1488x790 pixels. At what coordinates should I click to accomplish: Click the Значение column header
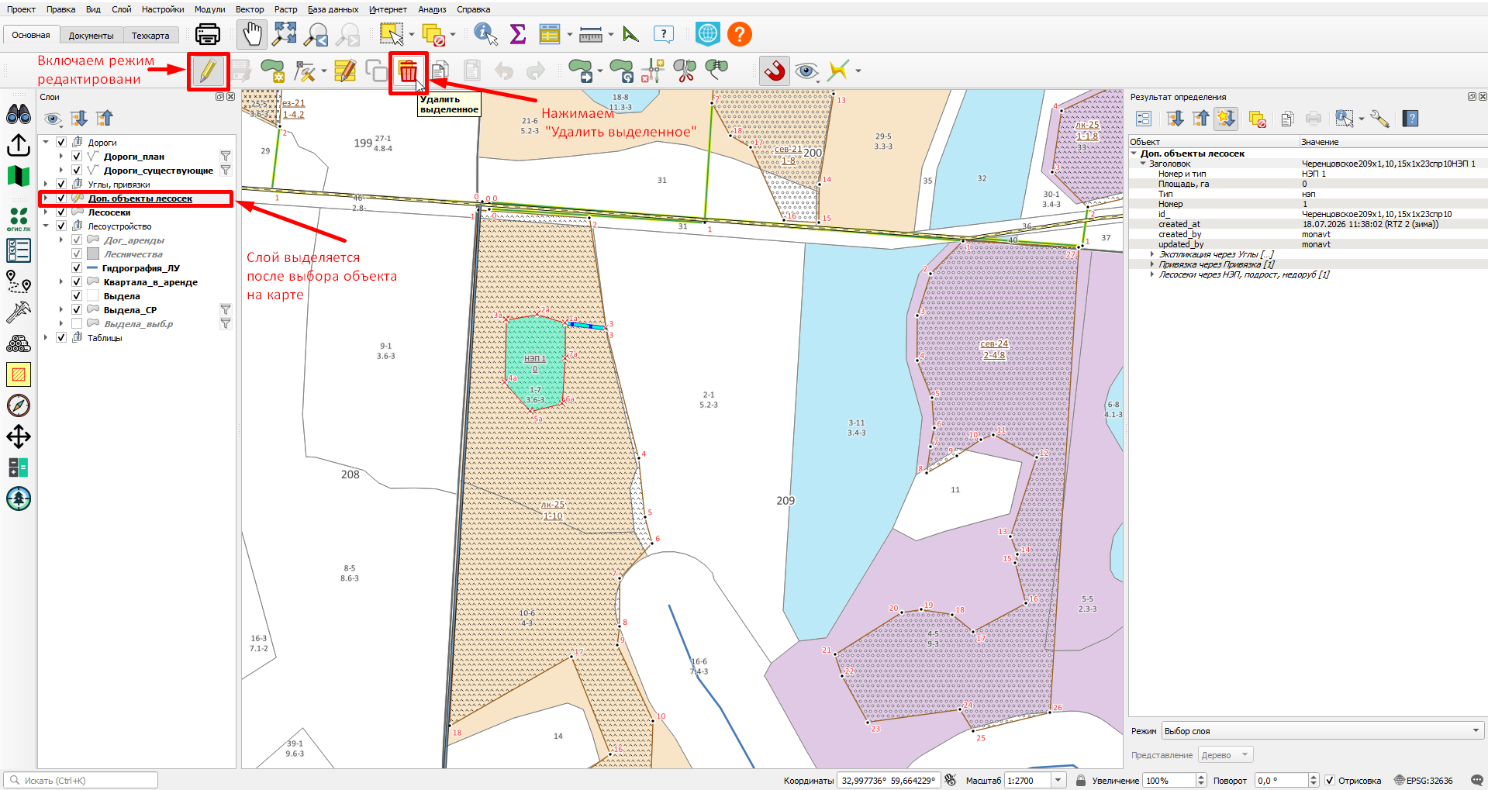point(1393,142)
